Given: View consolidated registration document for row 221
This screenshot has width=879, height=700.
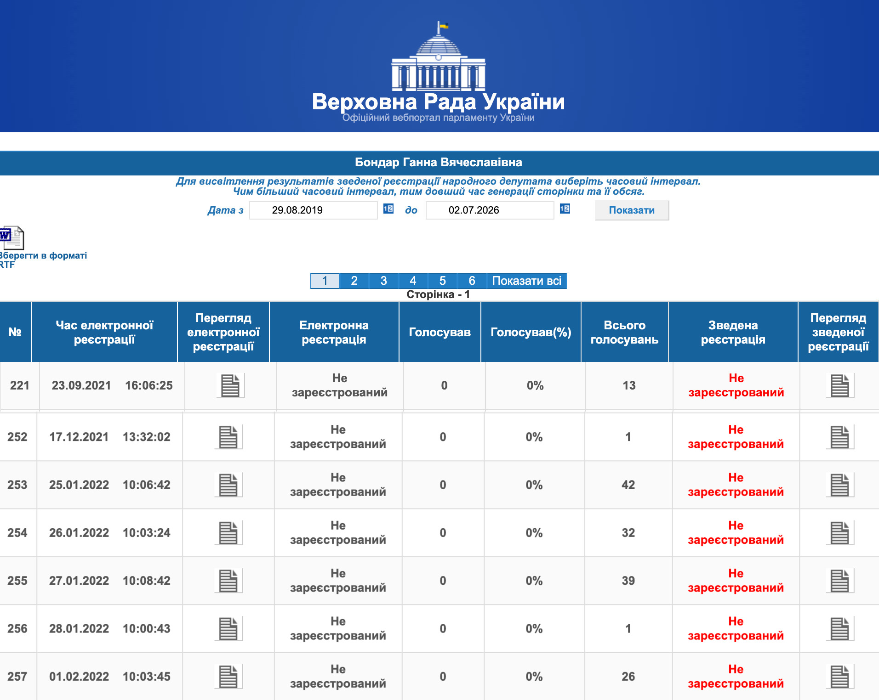Looking at the screenshot, I should tap(840, 385).
